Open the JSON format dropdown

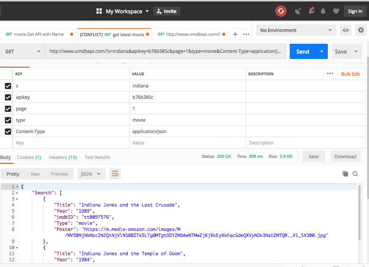91,174
